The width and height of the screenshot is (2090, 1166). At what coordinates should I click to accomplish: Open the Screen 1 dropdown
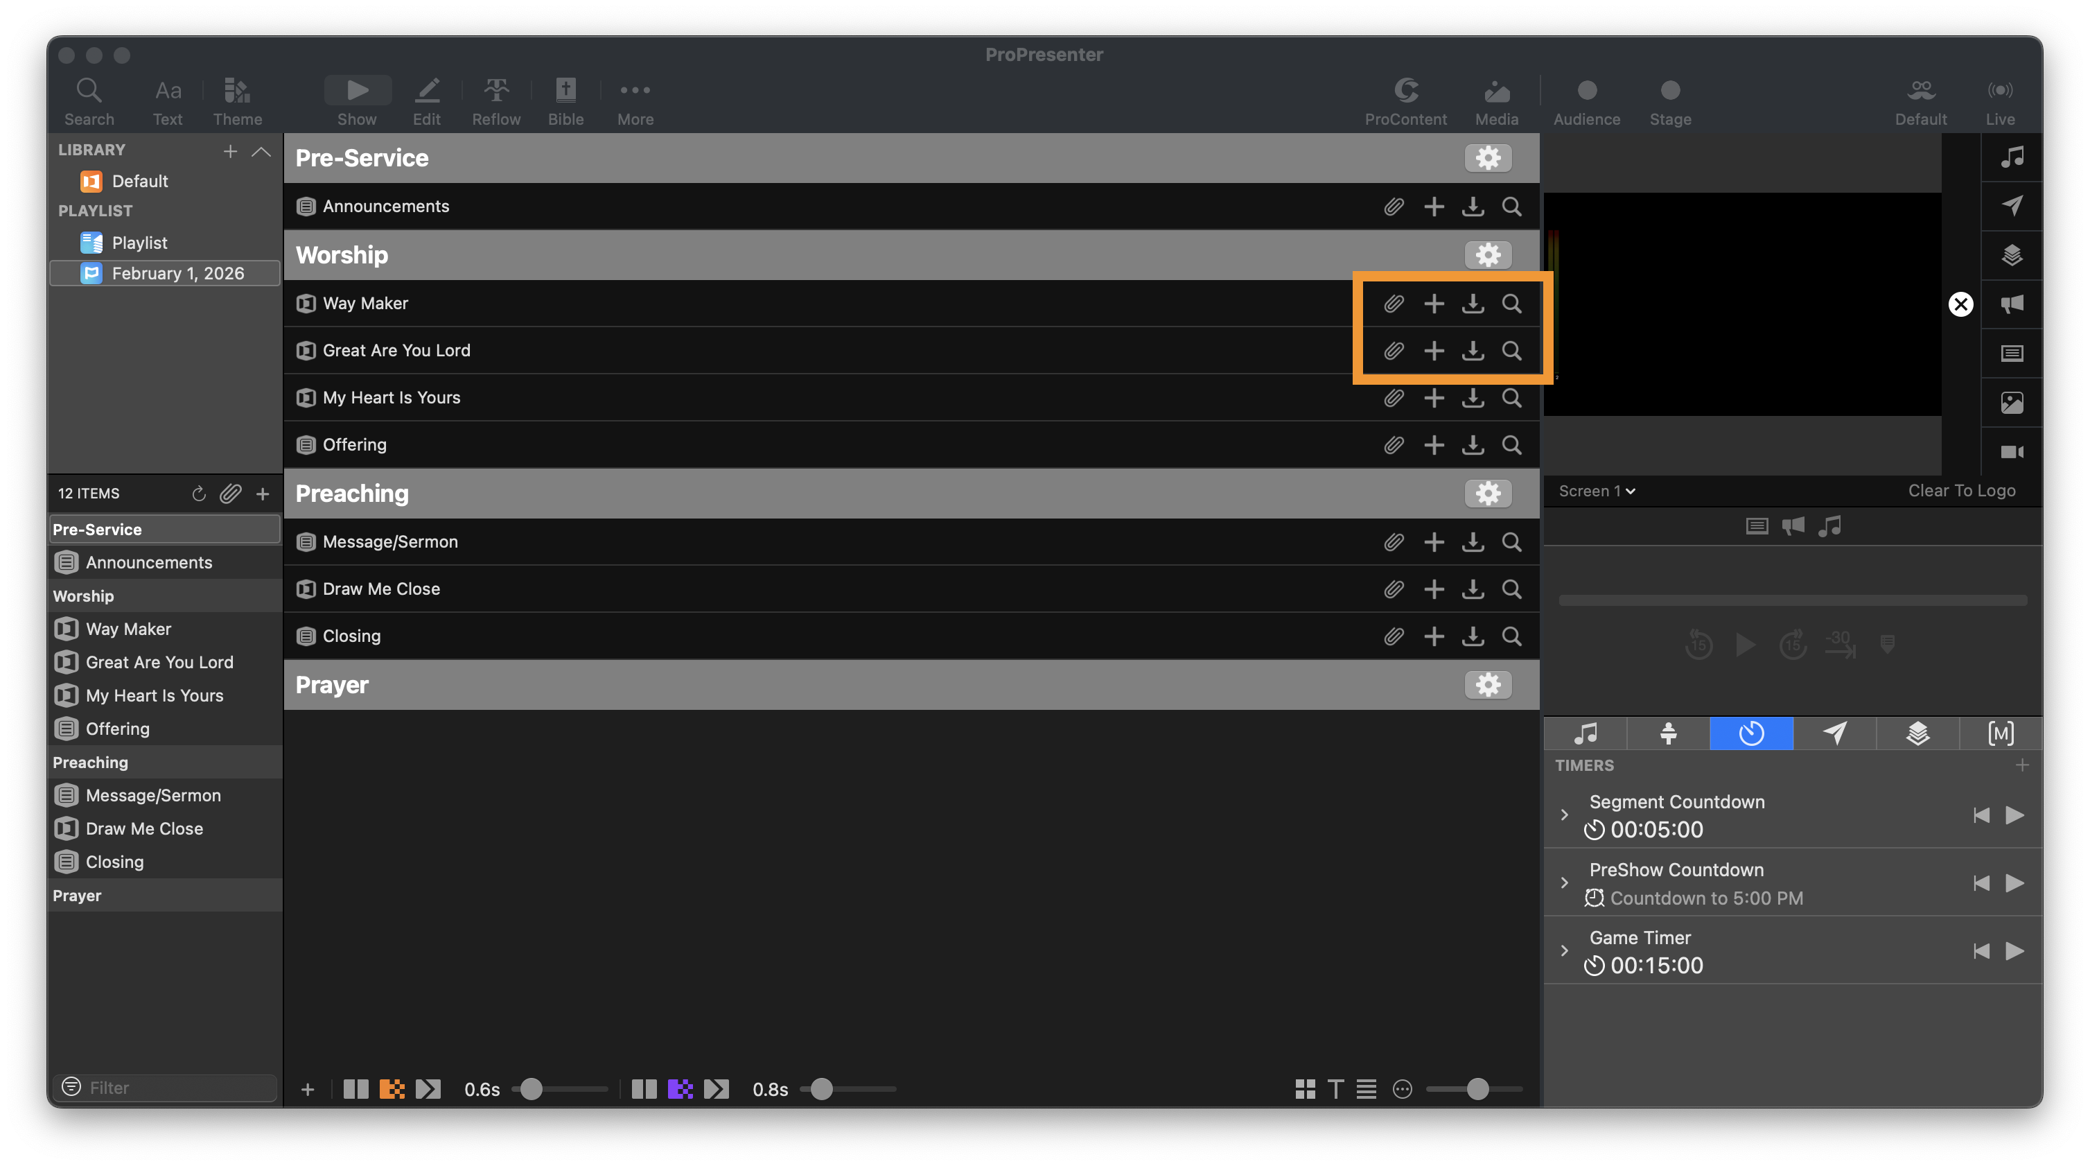click(x=1596, y=491)
